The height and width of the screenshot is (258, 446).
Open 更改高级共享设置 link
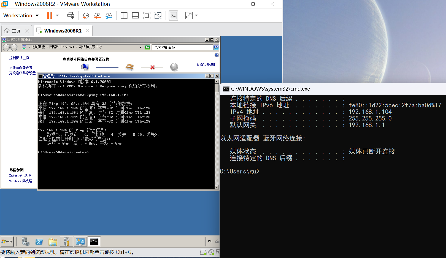pos(22,73)
